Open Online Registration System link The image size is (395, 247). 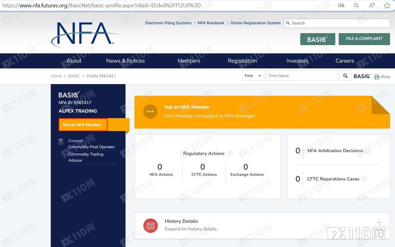coord(255,23)
